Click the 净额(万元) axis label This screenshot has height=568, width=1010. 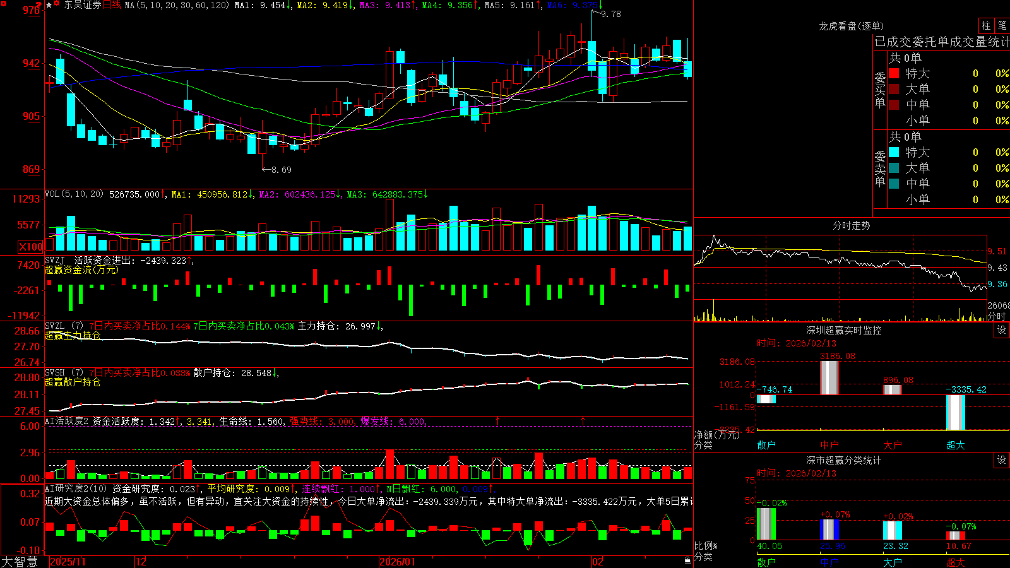click(717, 435)
